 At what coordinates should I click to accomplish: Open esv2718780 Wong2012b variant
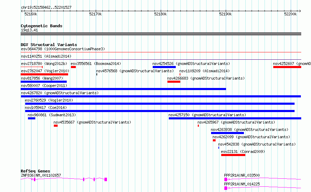click(x=44, y=64)
